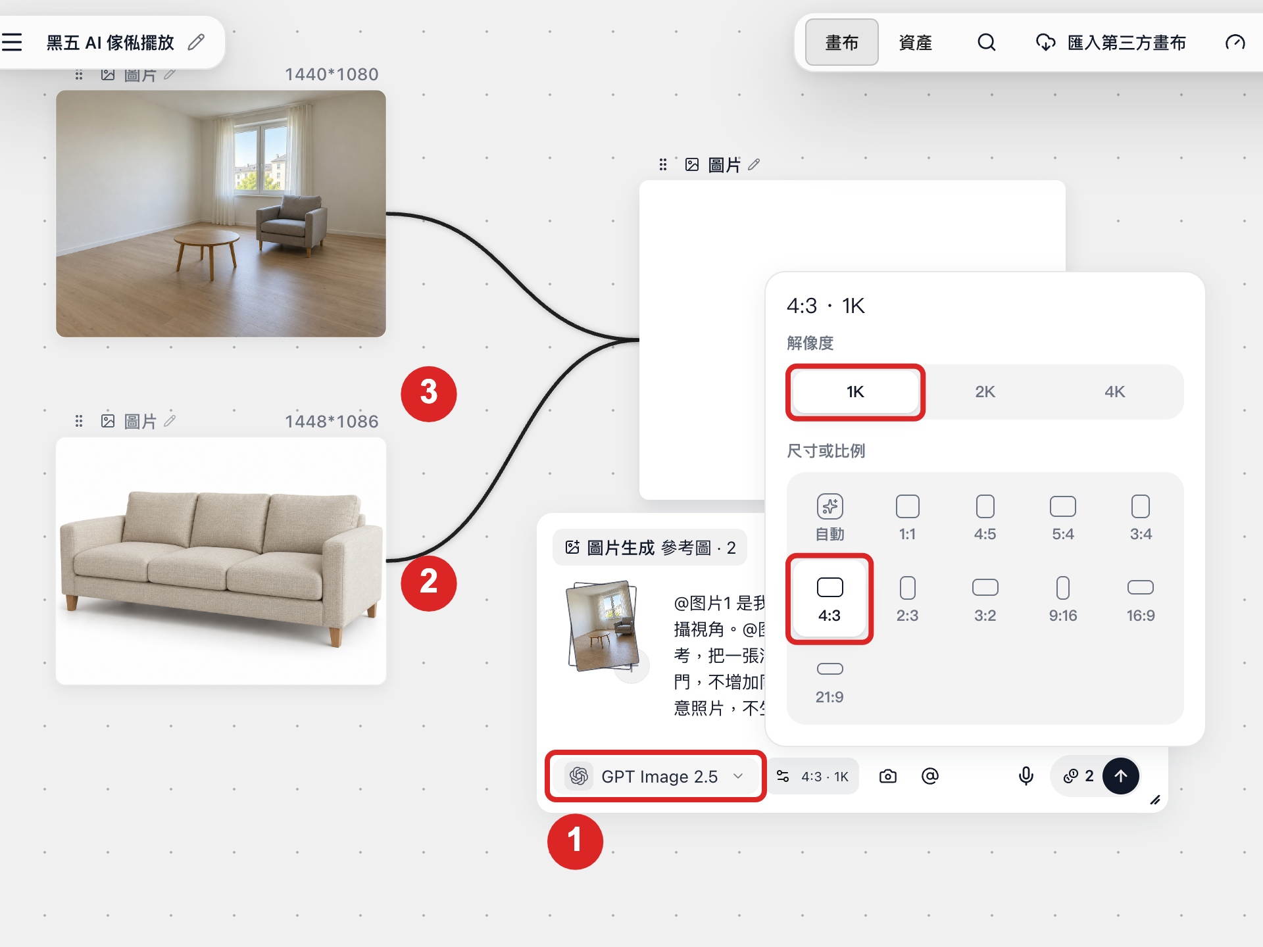
Task: Click 匯入第三方畫布 import button
Action: (1110, 43)
